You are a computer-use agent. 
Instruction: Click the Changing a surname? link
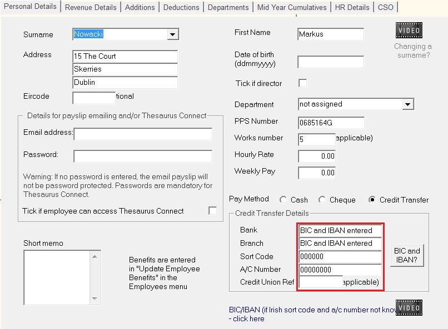(413, 50)
